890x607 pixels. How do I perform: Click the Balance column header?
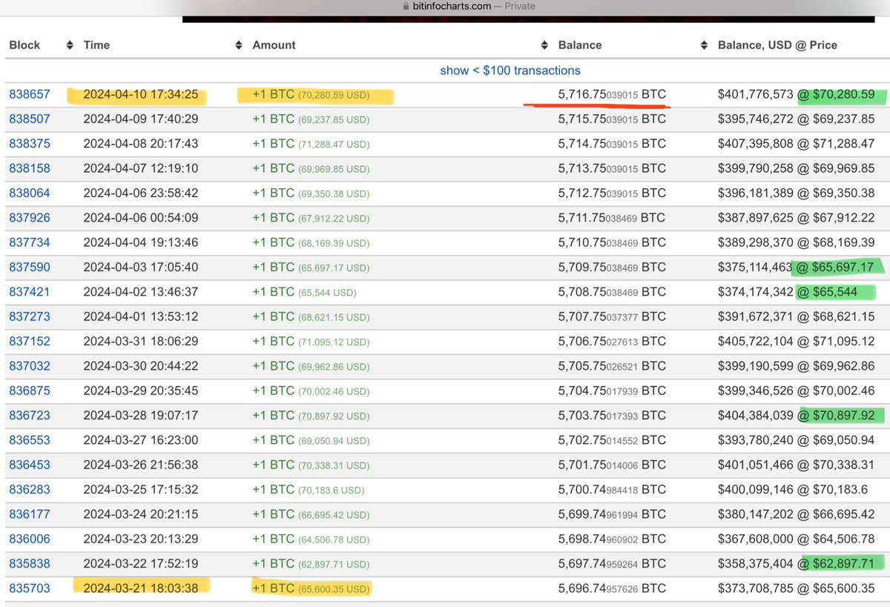point(579,45)
